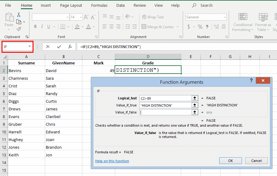Confirm the formula with the Enter checkmark icon
Screen dimensions: 277x176
(59, 47)
